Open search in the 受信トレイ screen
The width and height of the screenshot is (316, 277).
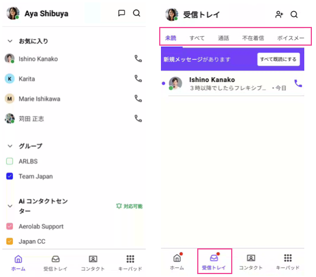coord(294,14)
